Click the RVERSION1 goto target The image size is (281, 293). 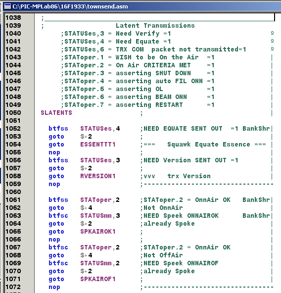pyautogui.click(x=98, y=176)
